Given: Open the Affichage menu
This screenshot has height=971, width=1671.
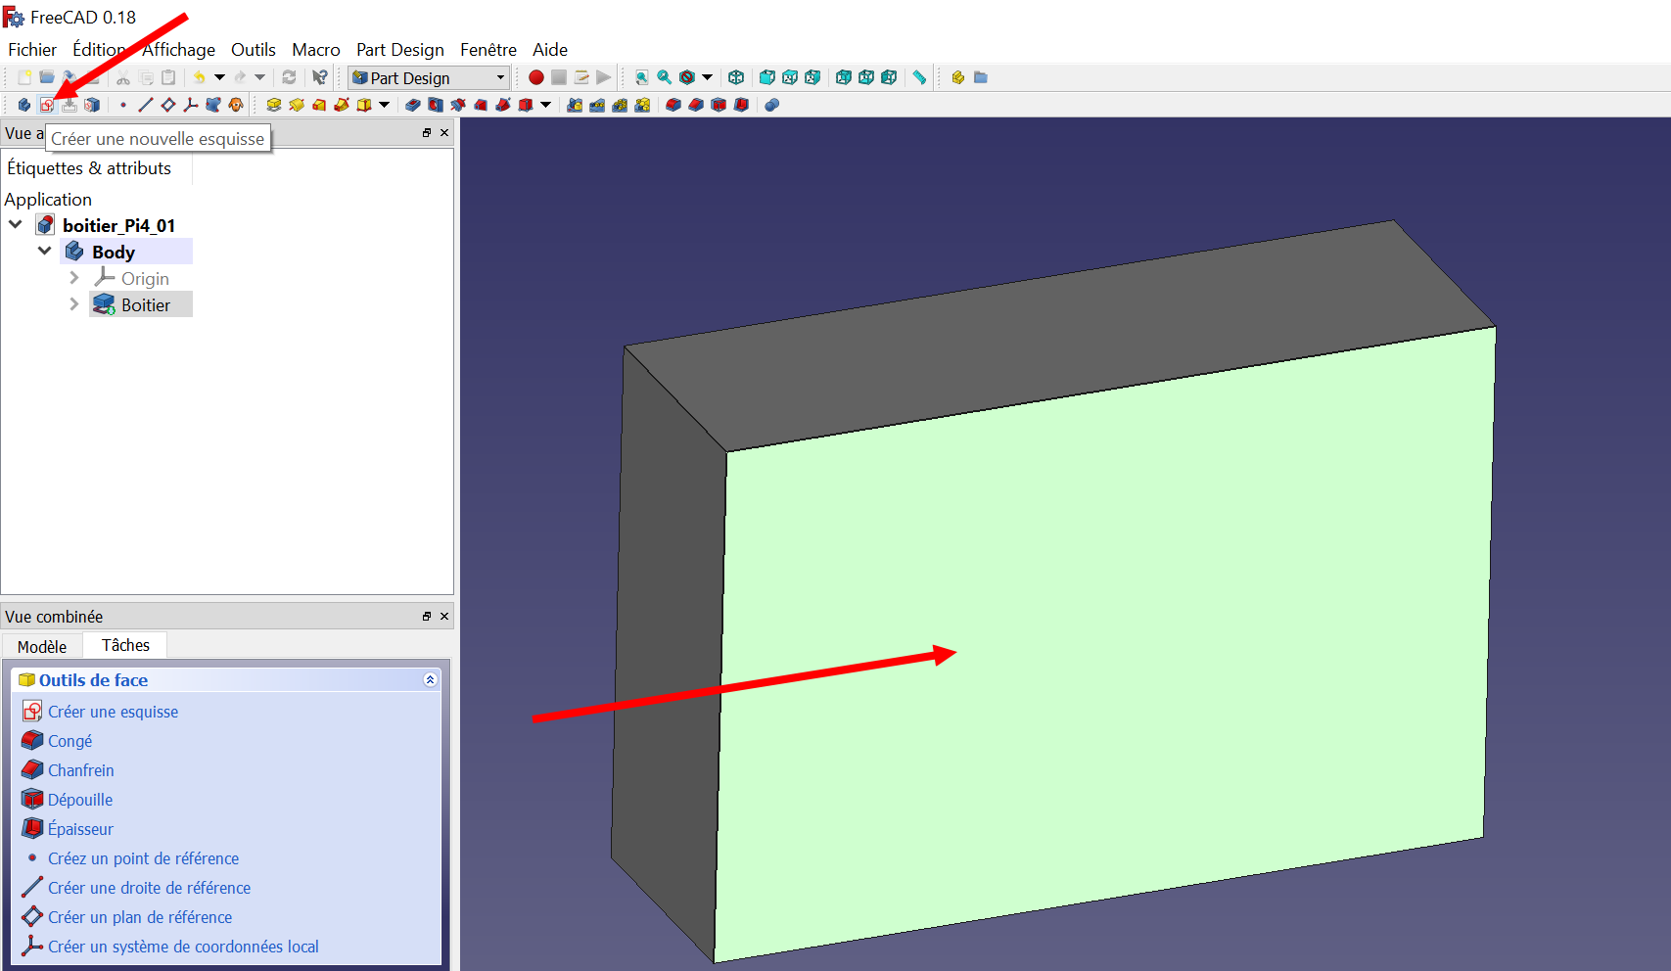Looking at the screenshot, I should click(x=178, y=49).
